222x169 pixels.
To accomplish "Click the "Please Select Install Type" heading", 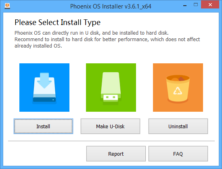I will coord(57,23).
